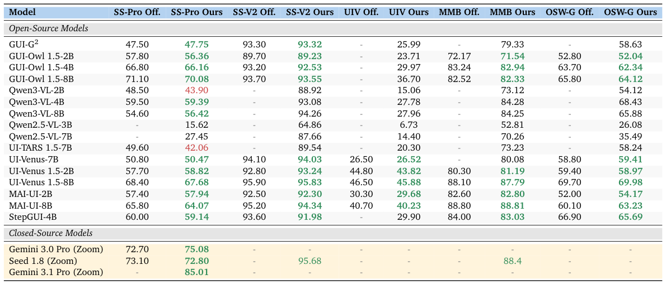Click the red "43.90" value for Qwen3-VL-2B
The image size is (666, 284).
tap(196, 90)
